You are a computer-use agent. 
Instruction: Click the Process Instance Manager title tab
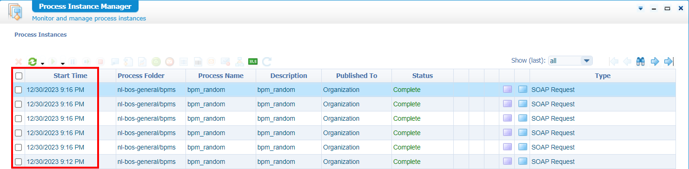(85, 7)
